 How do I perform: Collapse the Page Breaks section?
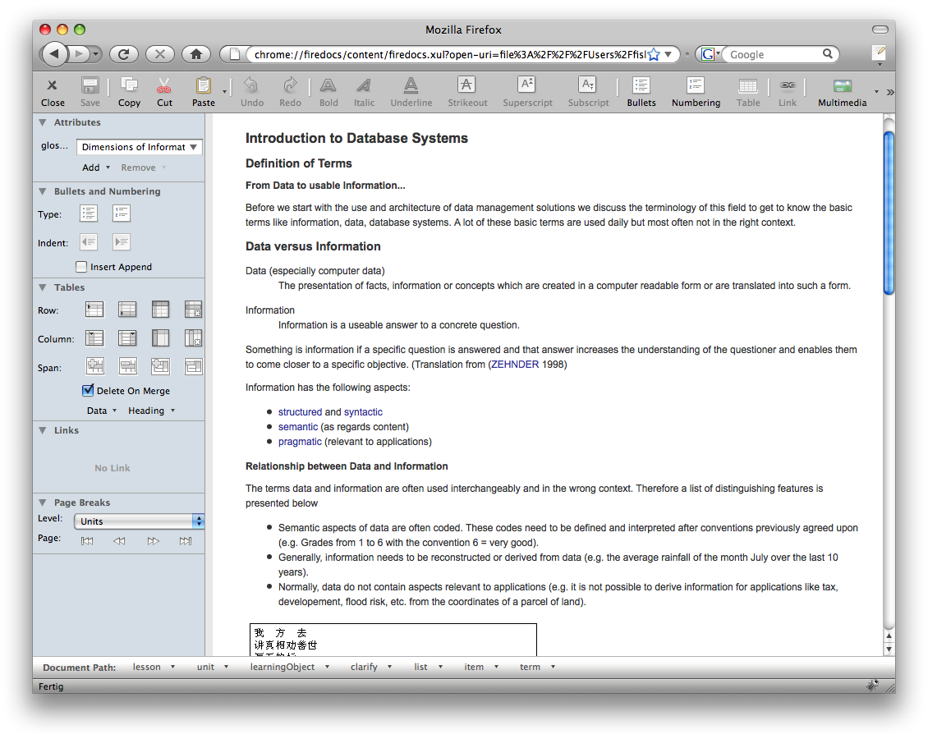pos(43,503)
